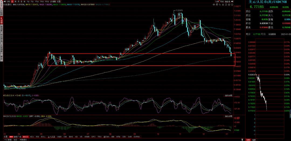Click the zoom-in plus circle icon
This screenshot has width=291, height=141.
click(x=229, y=5)
